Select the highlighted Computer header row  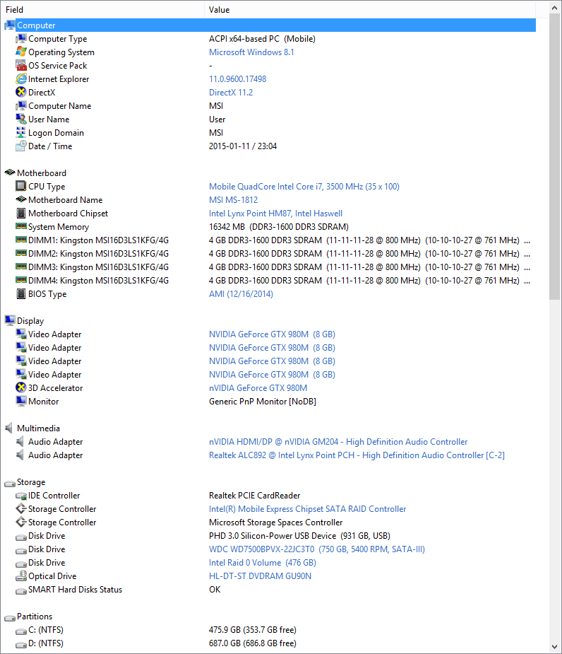click(x=270, y=25)
